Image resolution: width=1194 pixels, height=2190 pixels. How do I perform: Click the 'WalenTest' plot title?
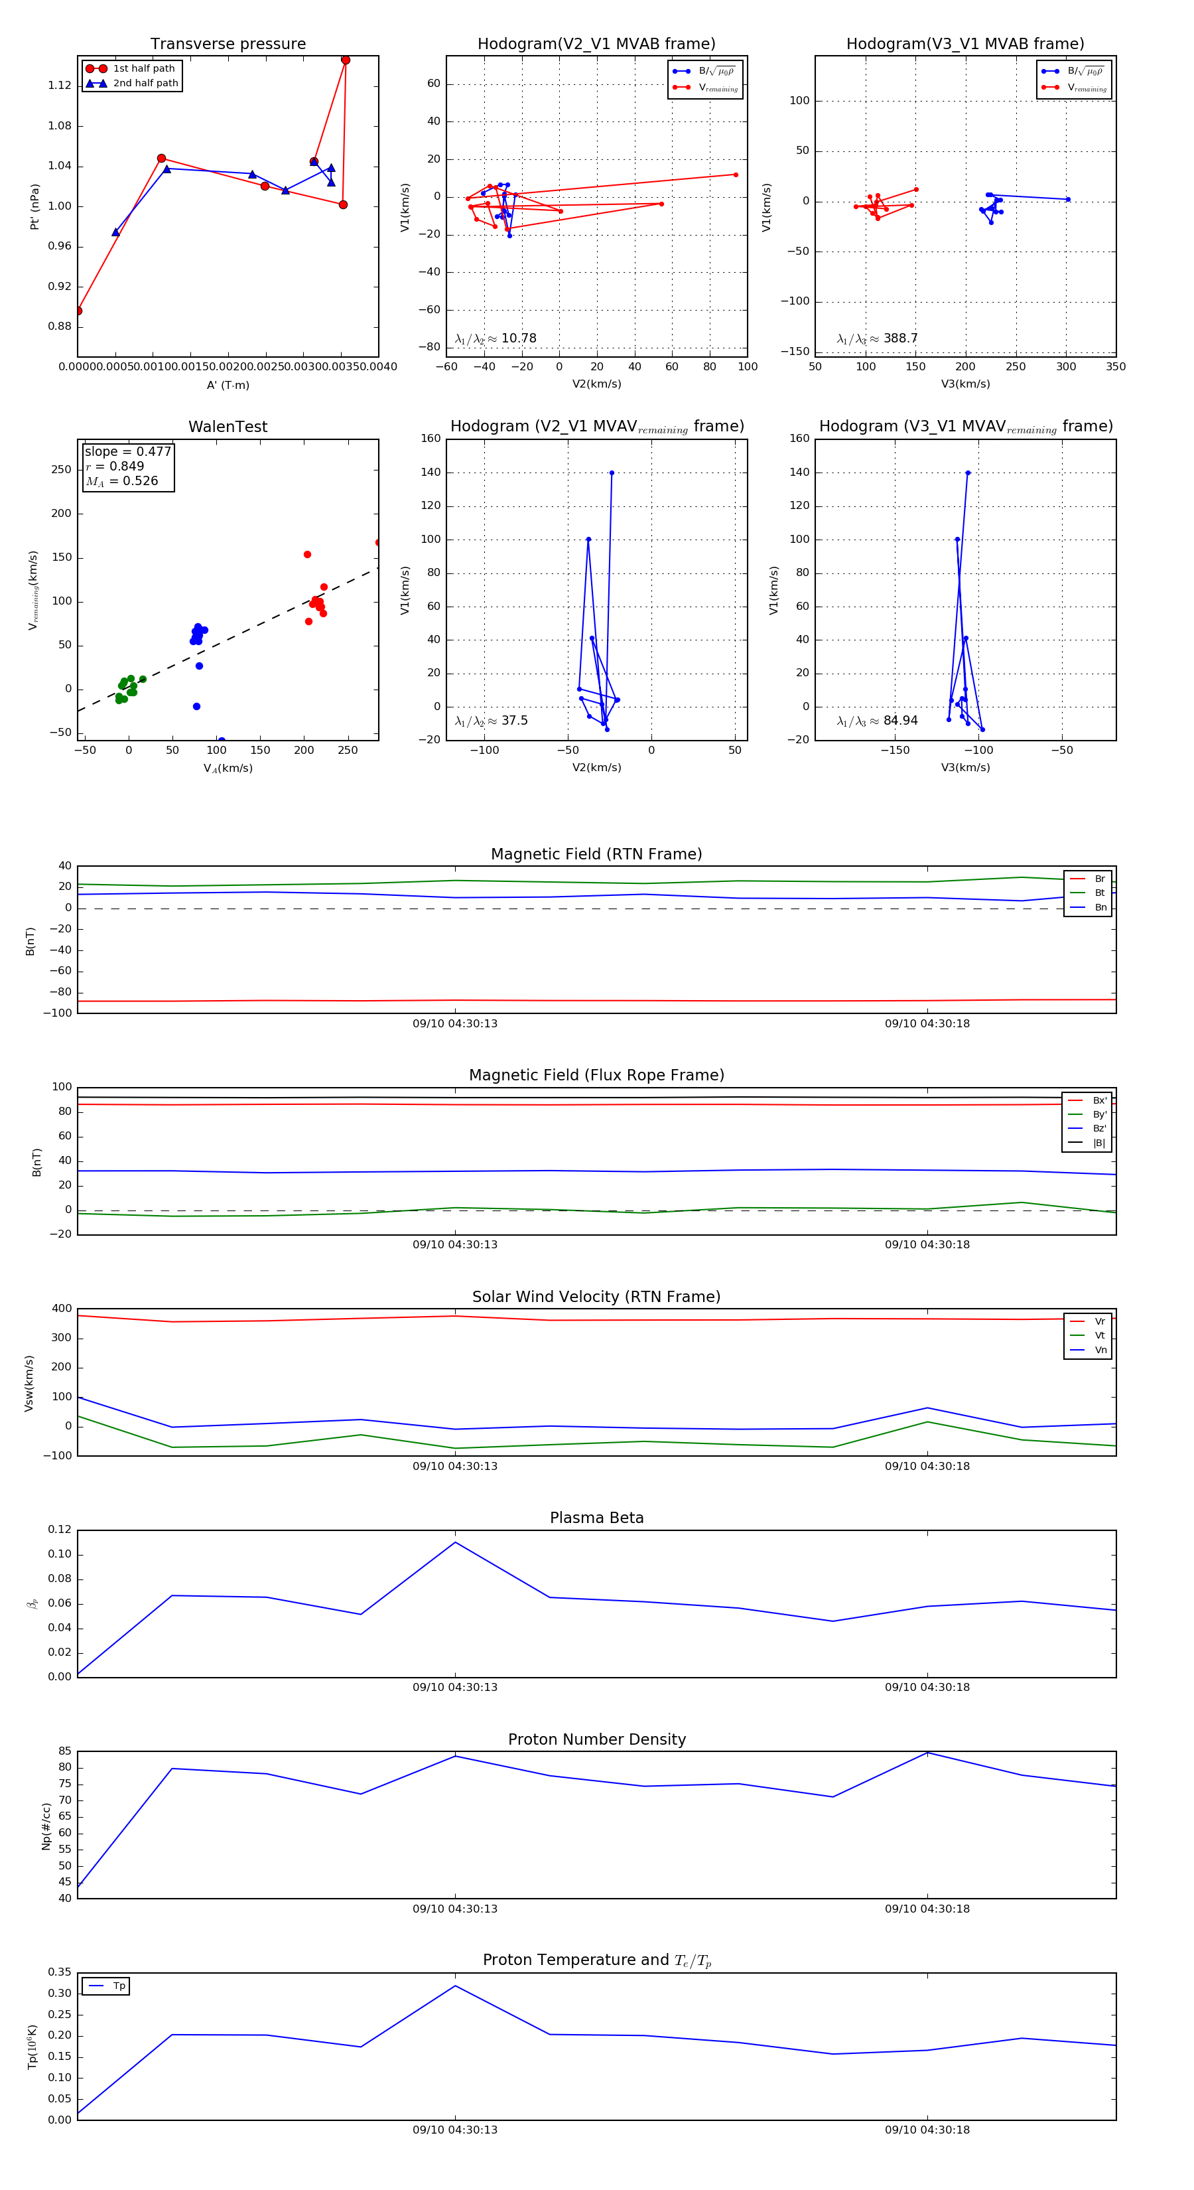228,427
